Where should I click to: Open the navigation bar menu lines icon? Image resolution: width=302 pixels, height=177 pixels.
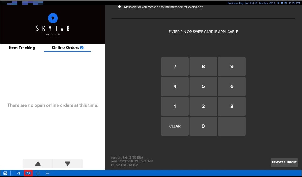pyautogui.click(x=48, y=173)
